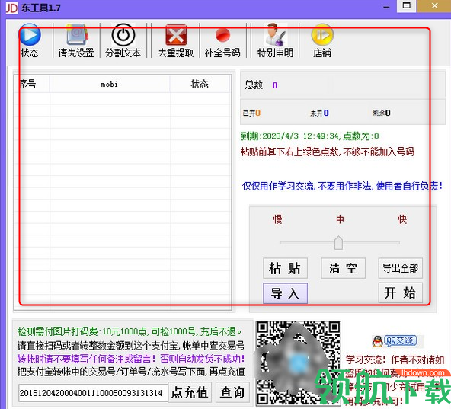Click the green 检测需付图片打码费 pricing text
The height and width of the screenshot is (409, 451).
tap(130, 331)
